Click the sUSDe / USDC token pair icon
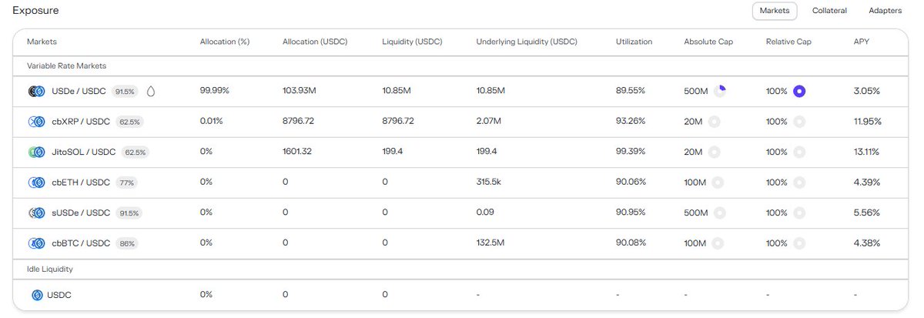 coord(37,213)
